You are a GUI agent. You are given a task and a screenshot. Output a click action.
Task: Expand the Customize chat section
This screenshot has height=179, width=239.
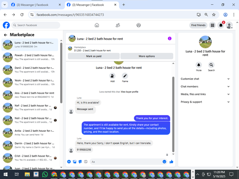click(x=205, y=79)
